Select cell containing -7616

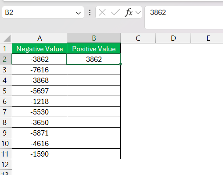point(40,70)
